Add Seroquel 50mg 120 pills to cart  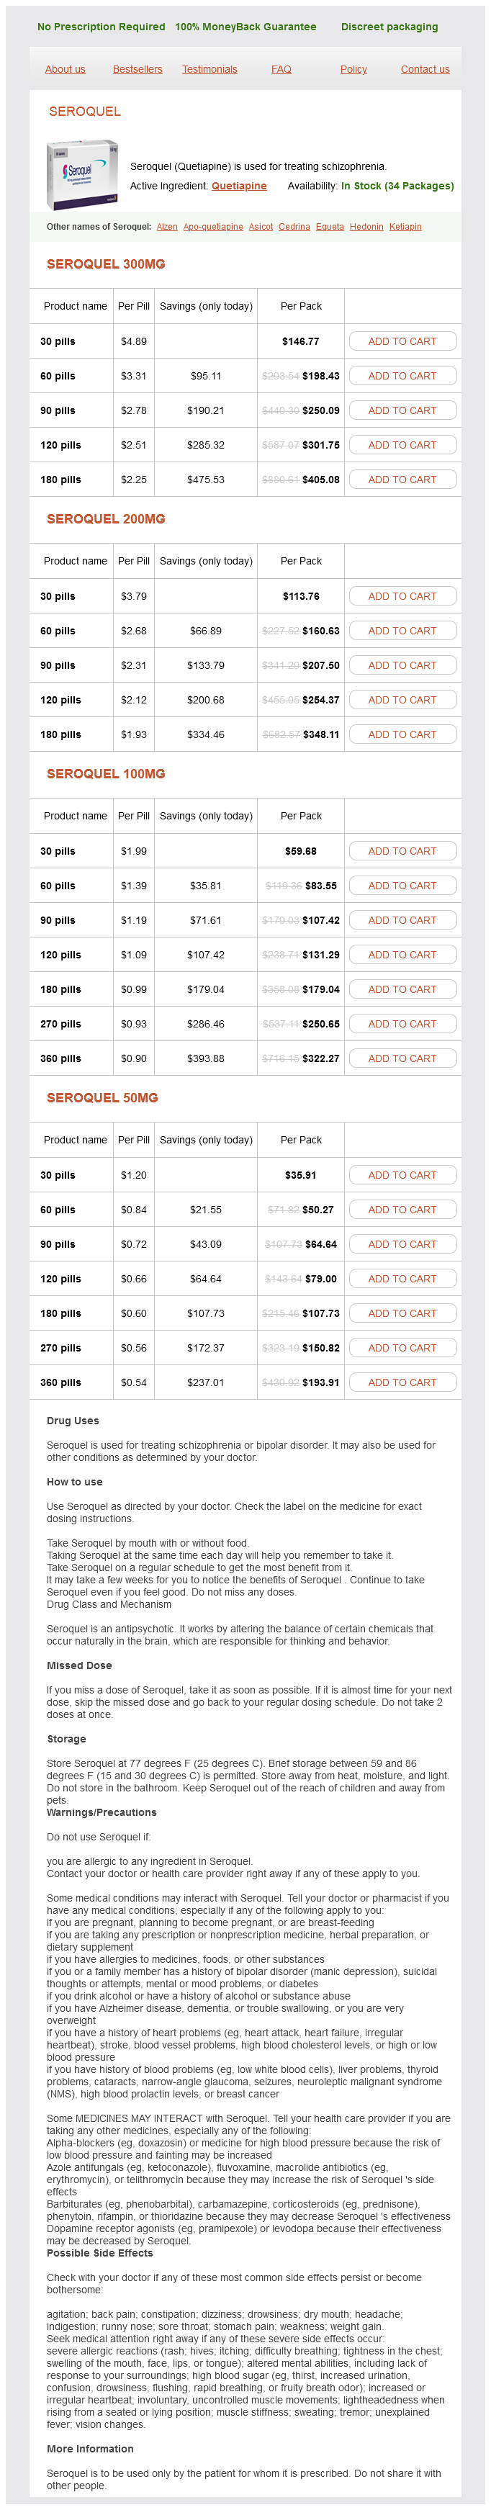(x=402, y=1278)
